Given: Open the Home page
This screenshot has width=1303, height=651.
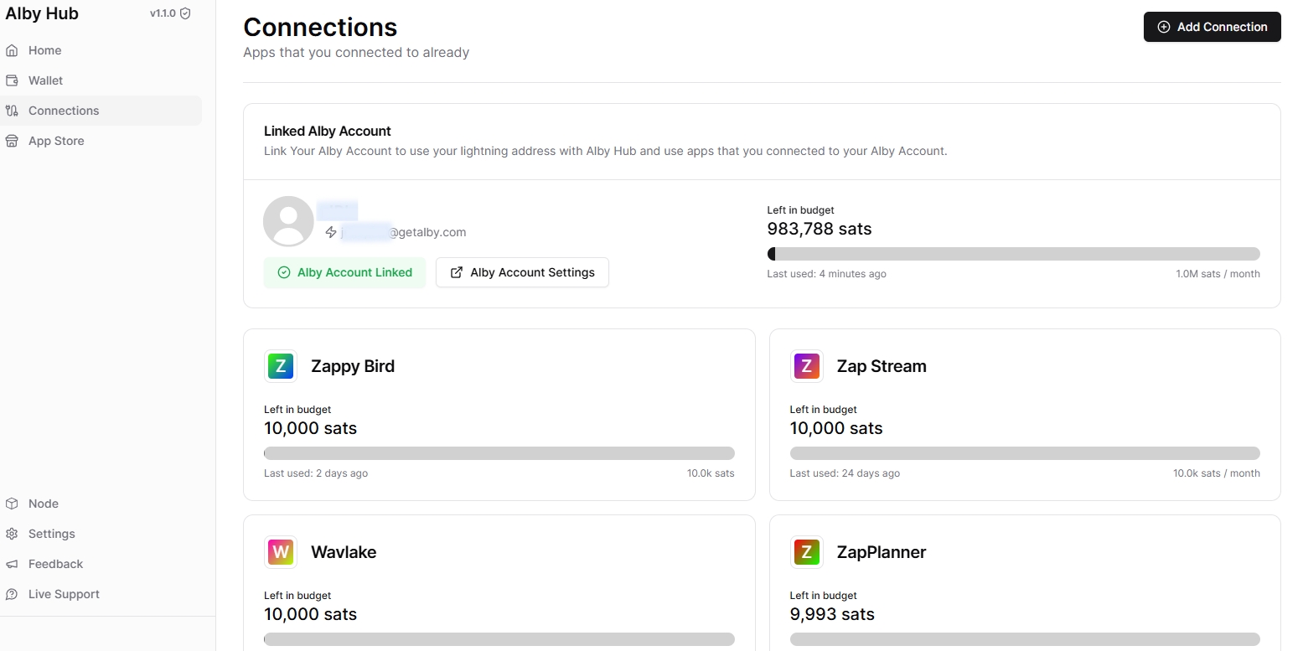Looking at the screenshot, I should pos(44,50).
